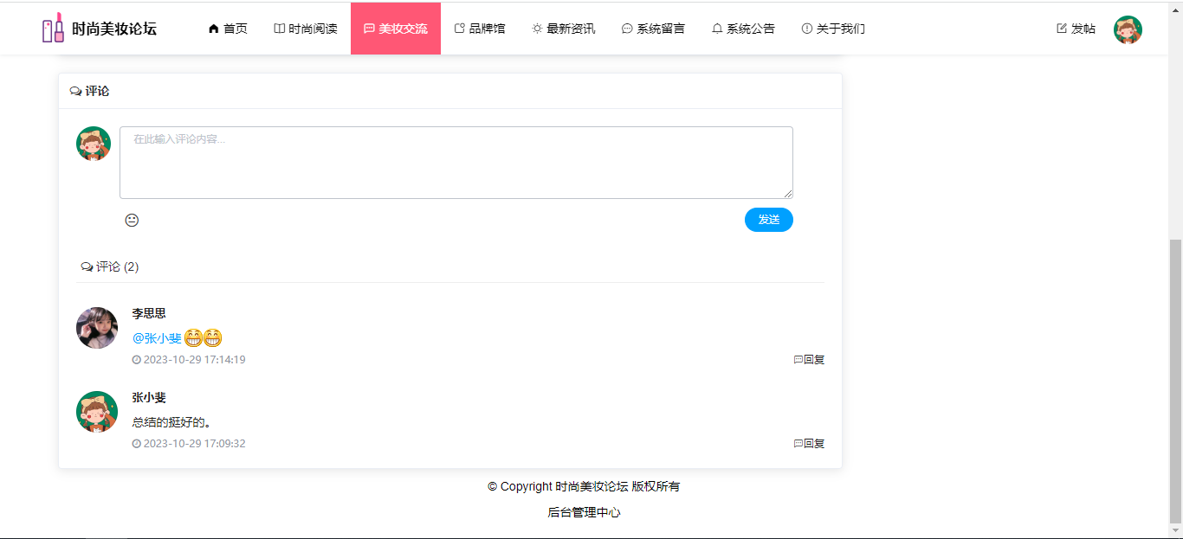Reply to 李思思's comment
The height and width of the screenshot is (539, 1183).
click(809, 359)
